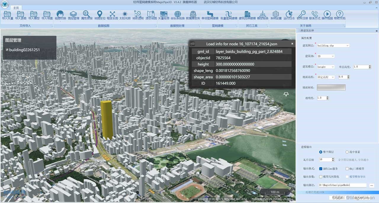
Task: Open 附属模型库 model library icon
Action: [193, 14]
